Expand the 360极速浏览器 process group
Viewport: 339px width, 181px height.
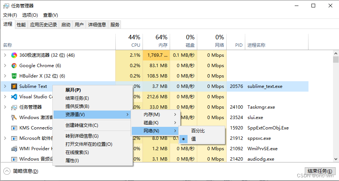[5, 55]
